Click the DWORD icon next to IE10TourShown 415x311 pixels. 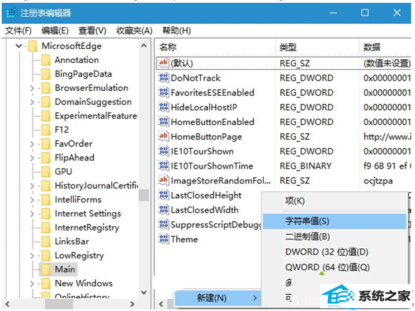click(163, 151)
